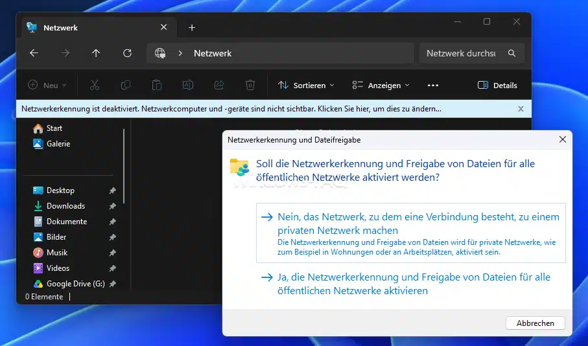Click the pin icon next to Videos
The image size is (588, 346).
(113, 268)
